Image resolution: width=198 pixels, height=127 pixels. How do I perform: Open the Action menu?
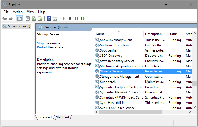pos(18,12)
